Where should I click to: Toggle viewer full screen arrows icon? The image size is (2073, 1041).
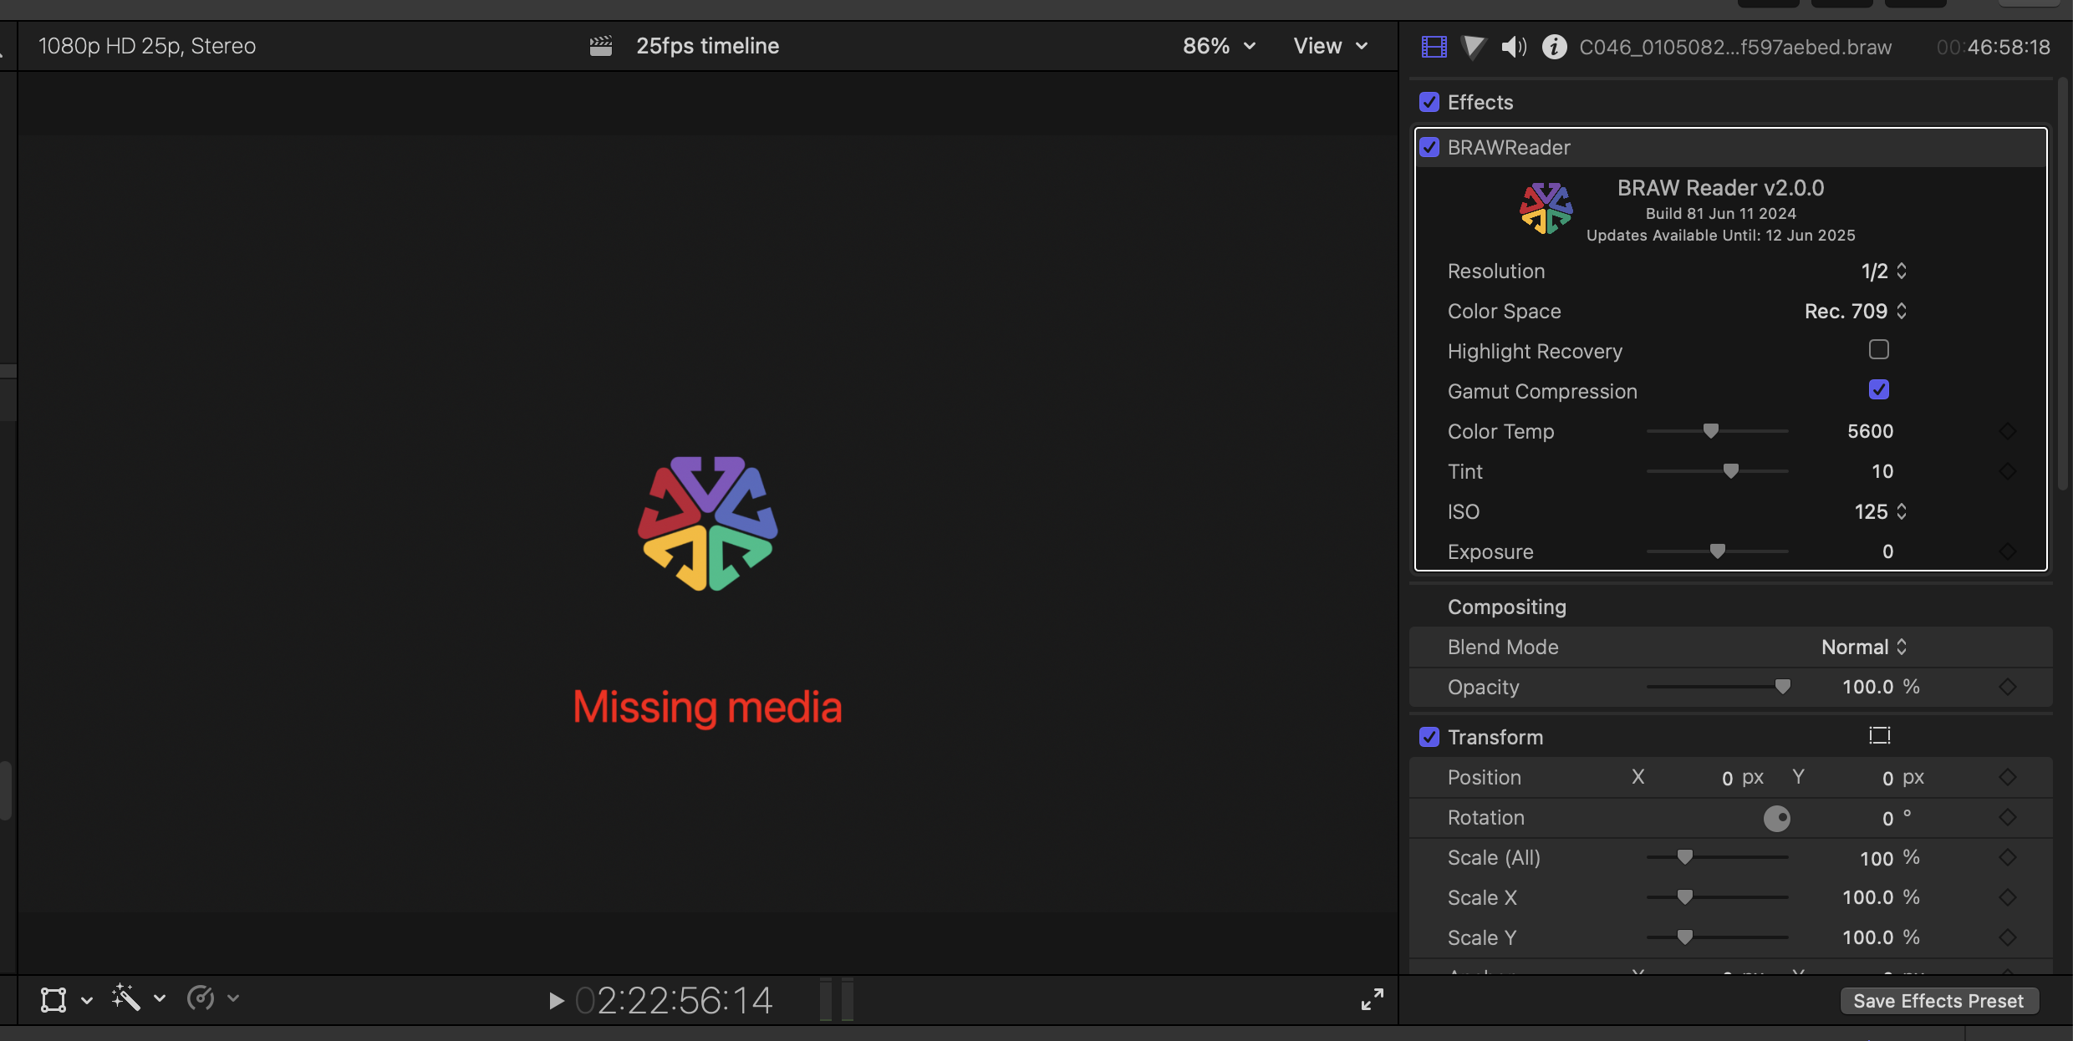click(x=1372, y=999)
